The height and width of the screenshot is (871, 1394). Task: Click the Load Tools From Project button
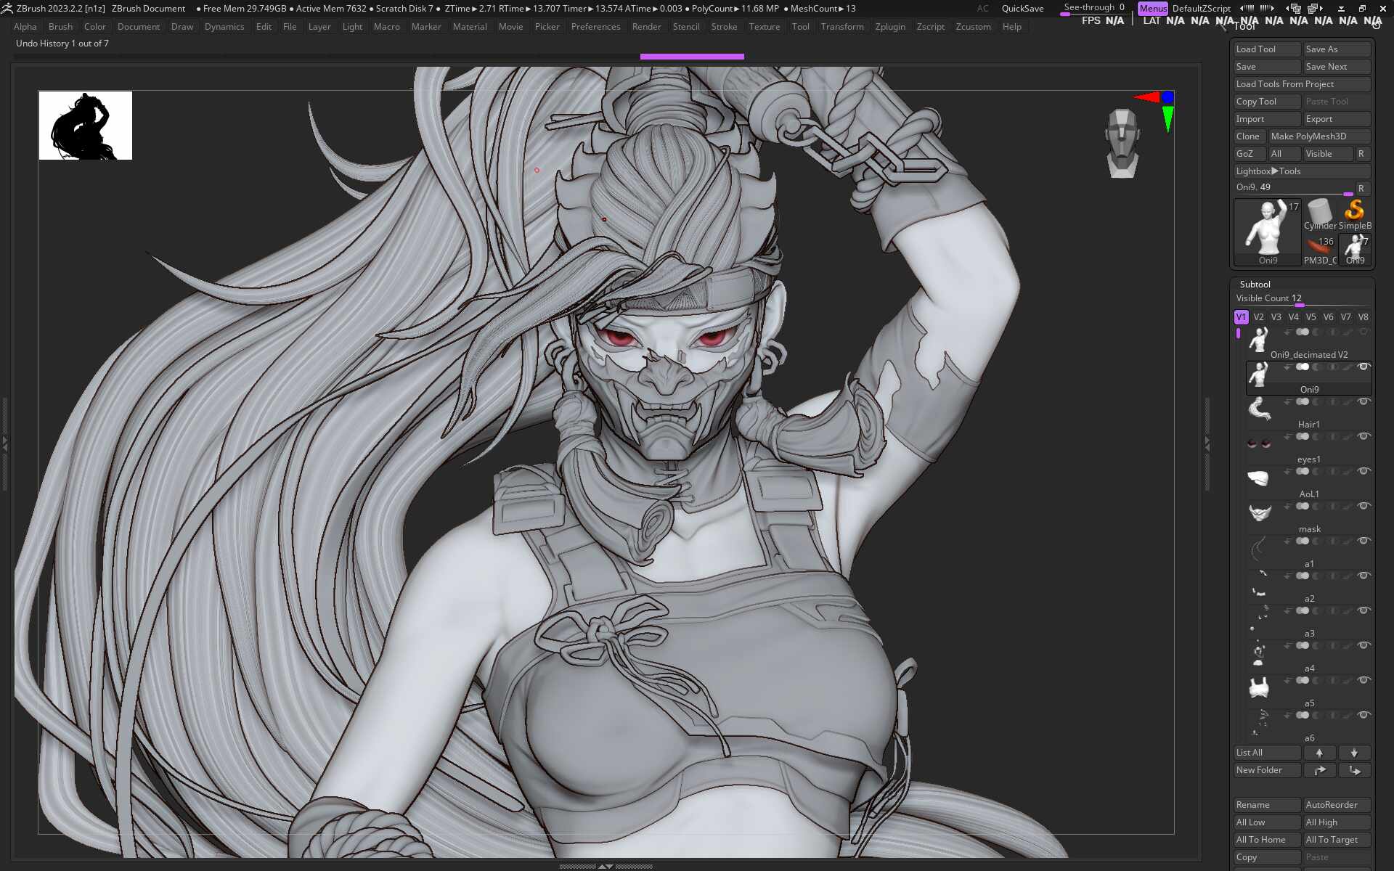[x=1284, y=84]
